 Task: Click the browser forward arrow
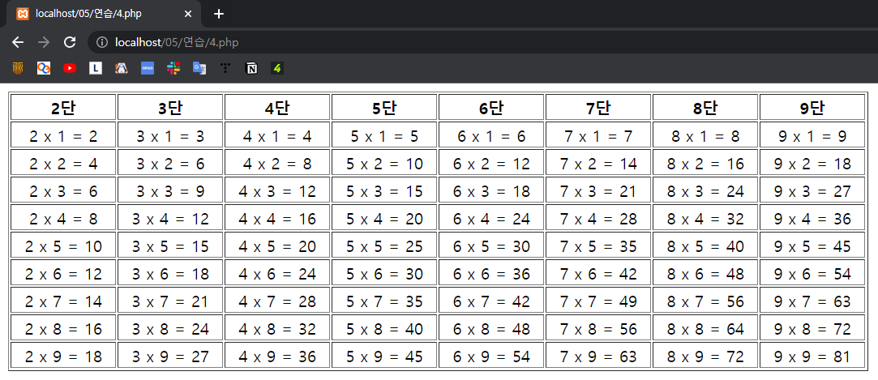[44, 42]
